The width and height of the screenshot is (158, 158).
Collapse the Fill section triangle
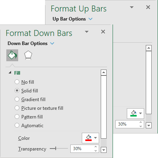click(10, 73)
